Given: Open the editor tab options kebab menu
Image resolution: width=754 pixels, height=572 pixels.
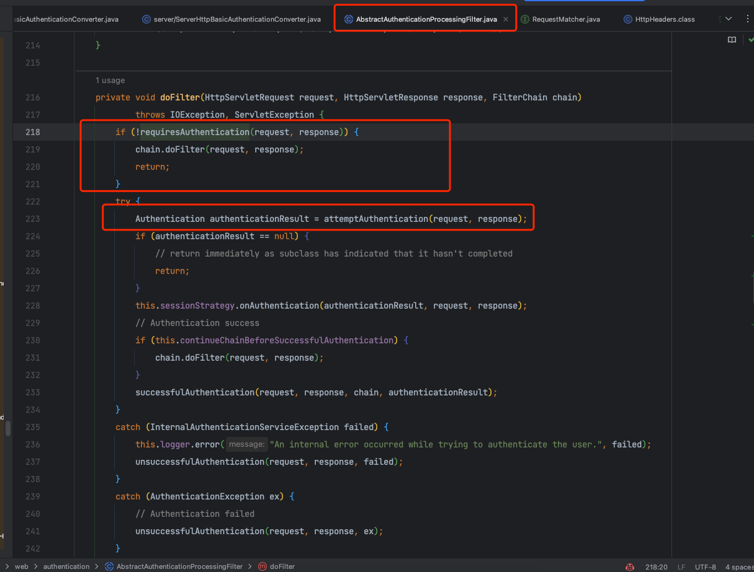Looking at the screenshot, I should pos(748,19).
